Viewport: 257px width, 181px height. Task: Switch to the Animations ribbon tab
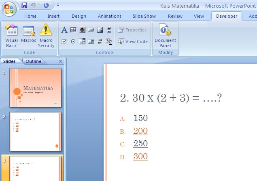click(109, 16)
